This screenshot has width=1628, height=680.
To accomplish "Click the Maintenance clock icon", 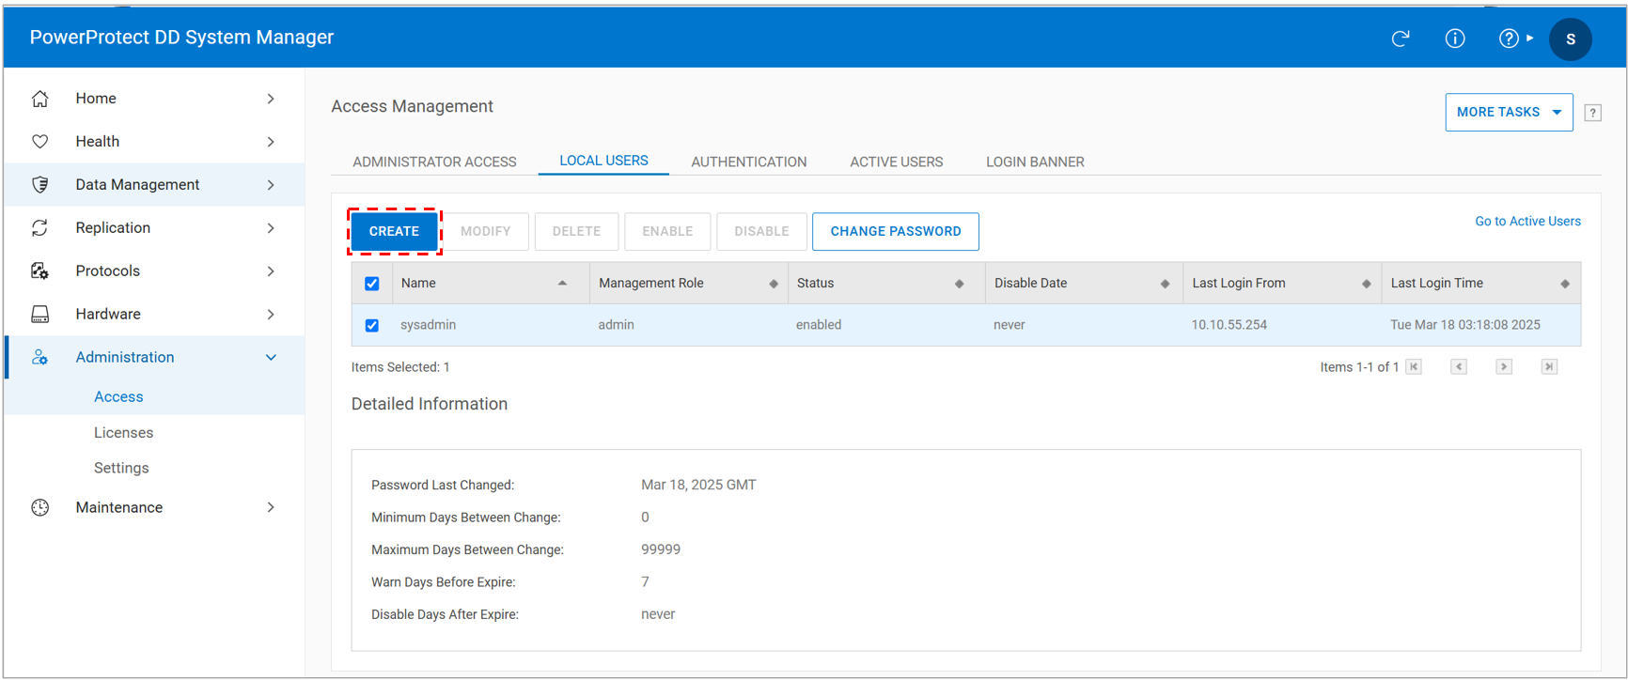I will pos(39,508).
